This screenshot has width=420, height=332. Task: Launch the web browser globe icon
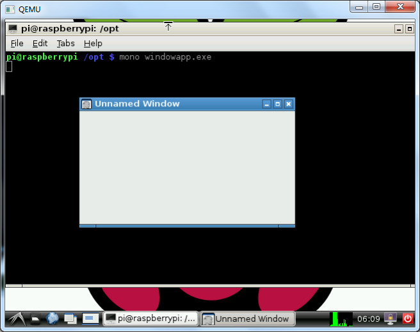point(52,319)
